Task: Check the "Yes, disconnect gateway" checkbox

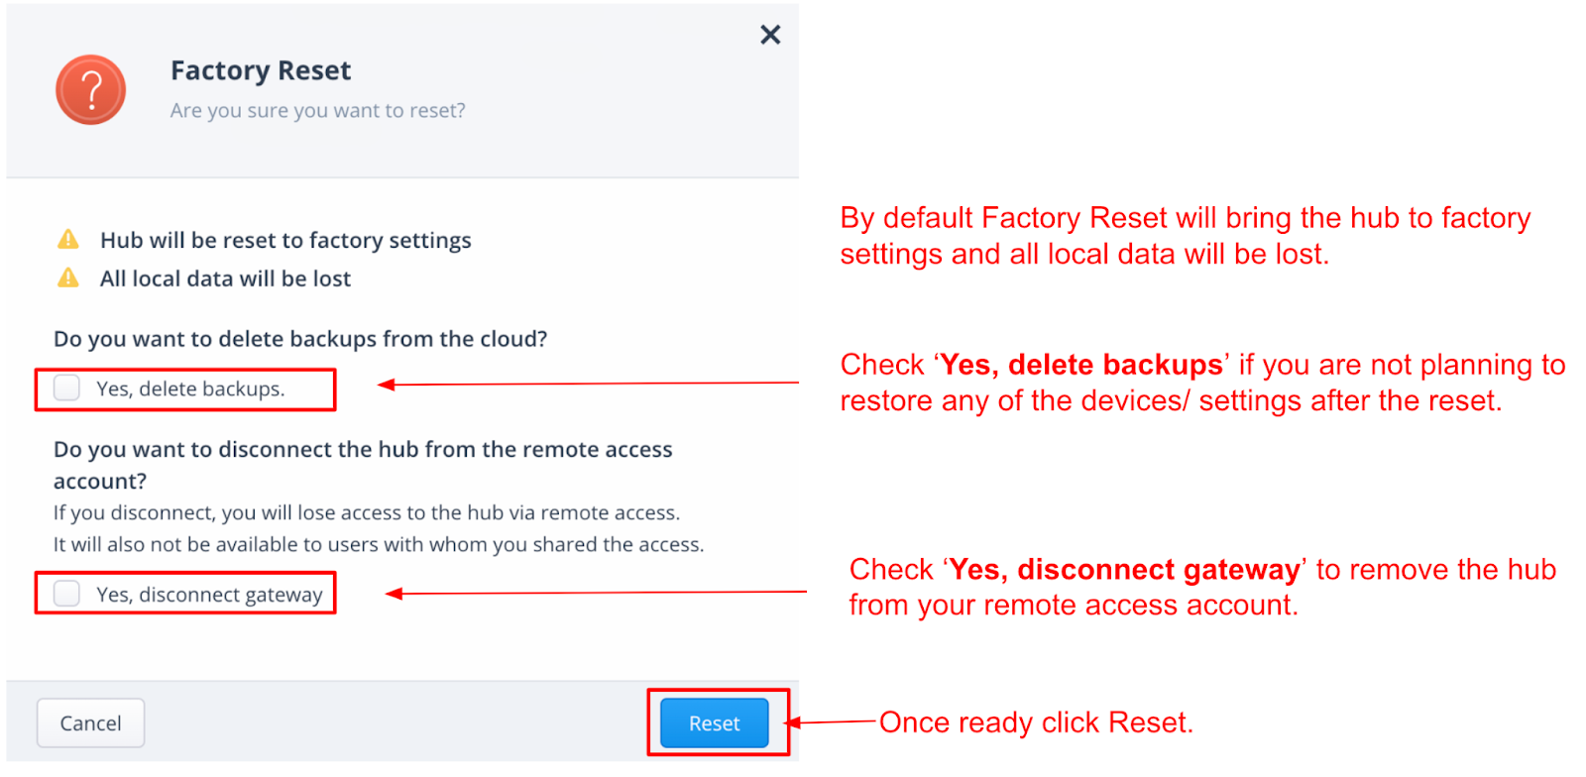Action: tap(65, 593)
